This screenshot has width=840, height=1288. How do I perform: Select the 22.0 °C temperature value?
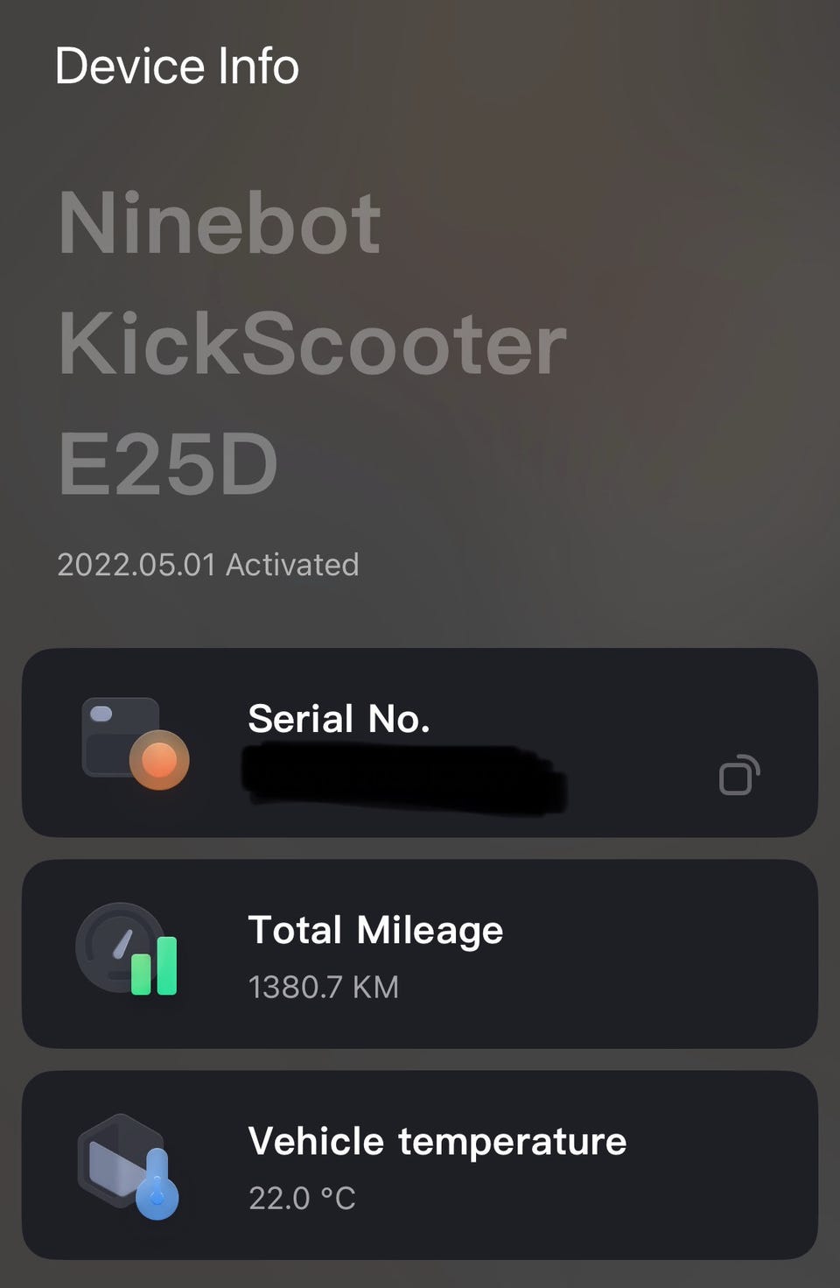(x=303, y=1198)
